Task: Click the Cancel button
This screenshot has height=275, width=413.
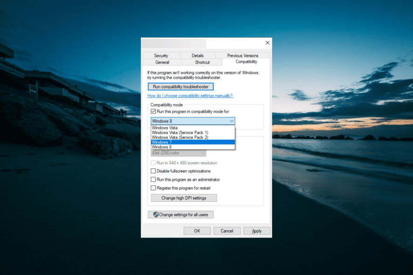Action: [227, 231]
